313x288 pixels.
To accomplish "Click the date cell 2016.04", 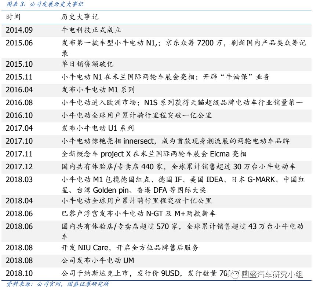I will tap(19, 90).
